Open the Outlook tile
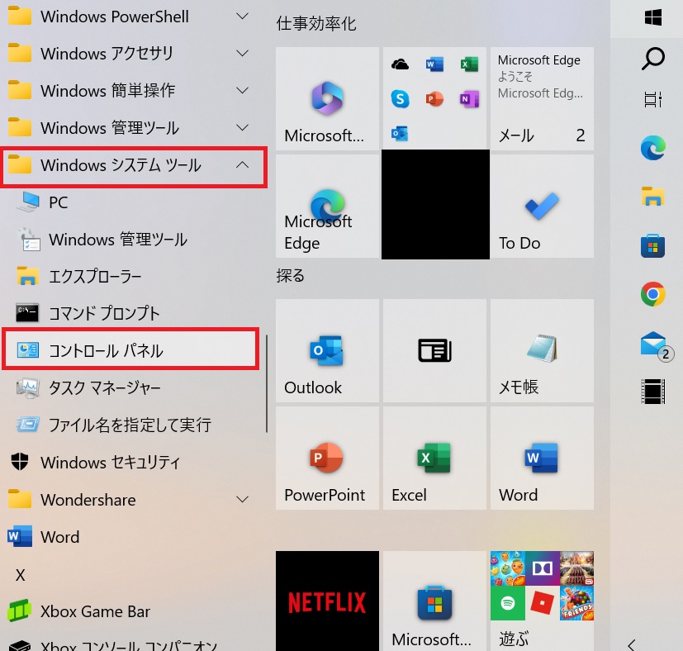Viewport: 683px width, 651px height. coord(327,350)
